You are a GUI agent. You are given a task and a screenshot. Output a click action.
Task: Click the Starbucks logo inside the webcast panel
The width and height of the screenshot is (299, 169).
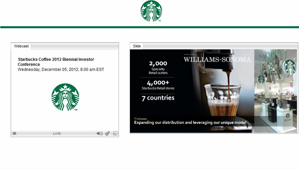(65, 97)
